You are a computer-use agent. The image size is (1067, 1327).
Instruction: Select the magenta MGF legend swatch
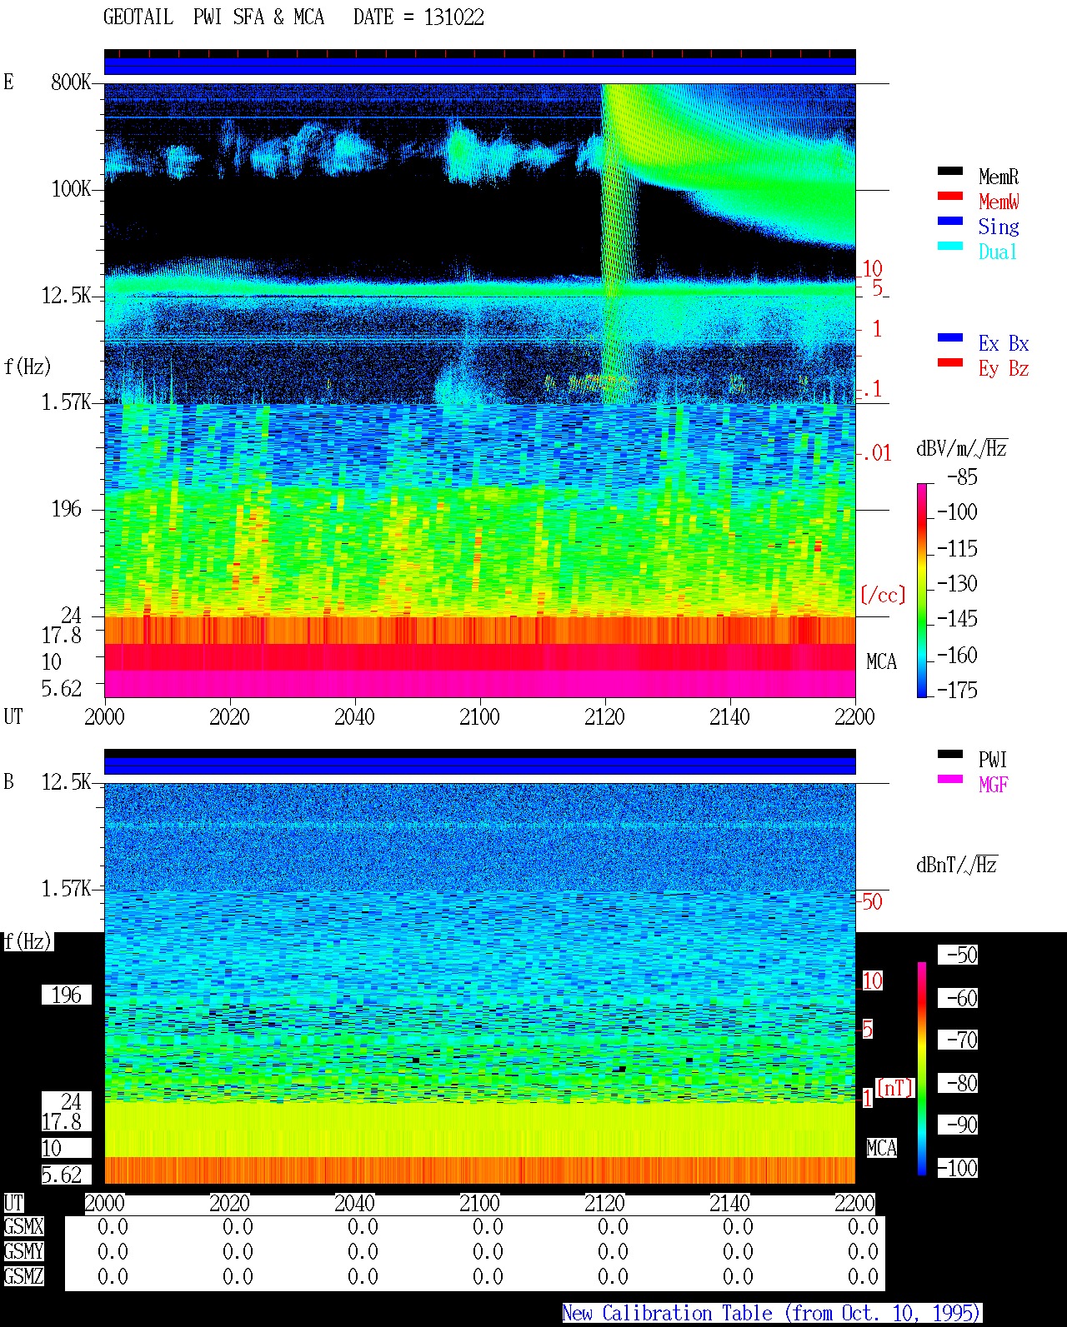[950, 779]
